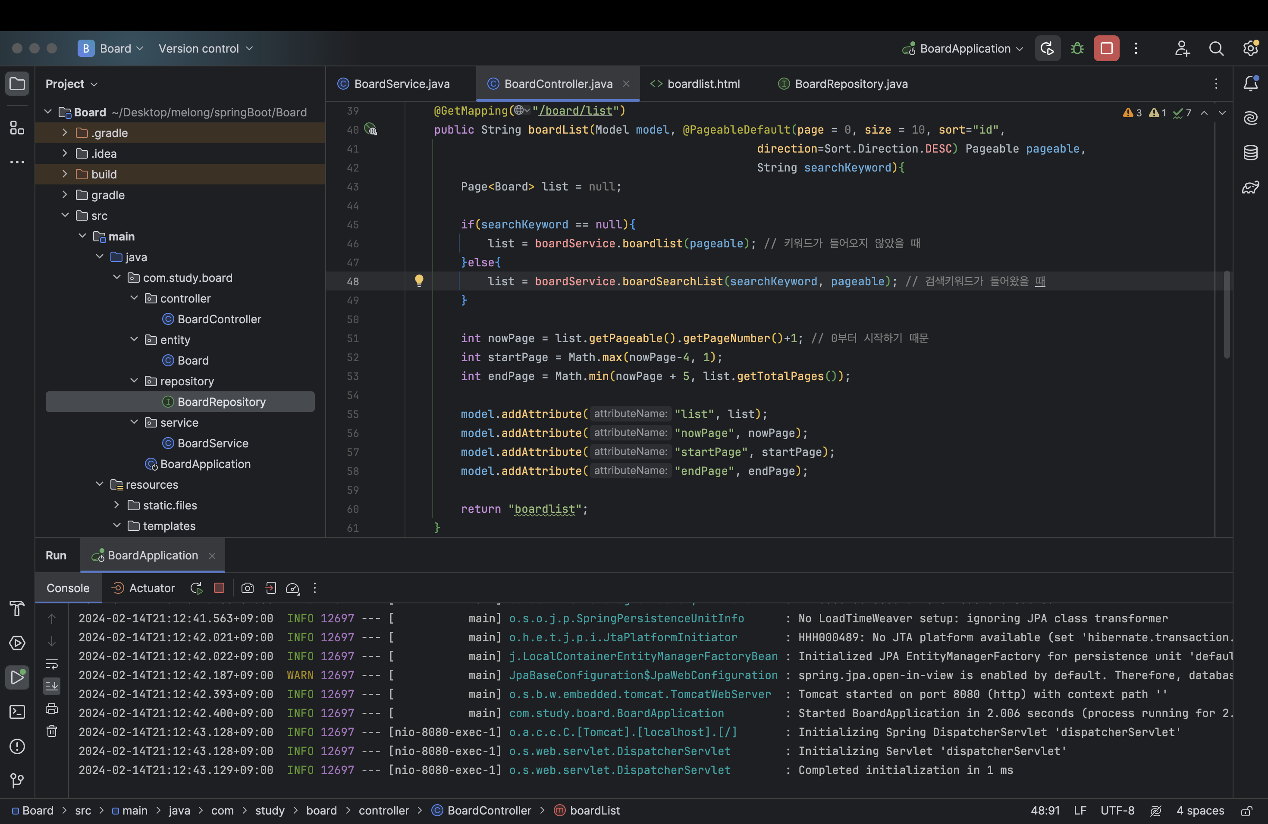Image resolution: width=1268 pixels, height=824 pixels.
Task: Click the intention lightbulb on line 48
Action: (419, 281)
